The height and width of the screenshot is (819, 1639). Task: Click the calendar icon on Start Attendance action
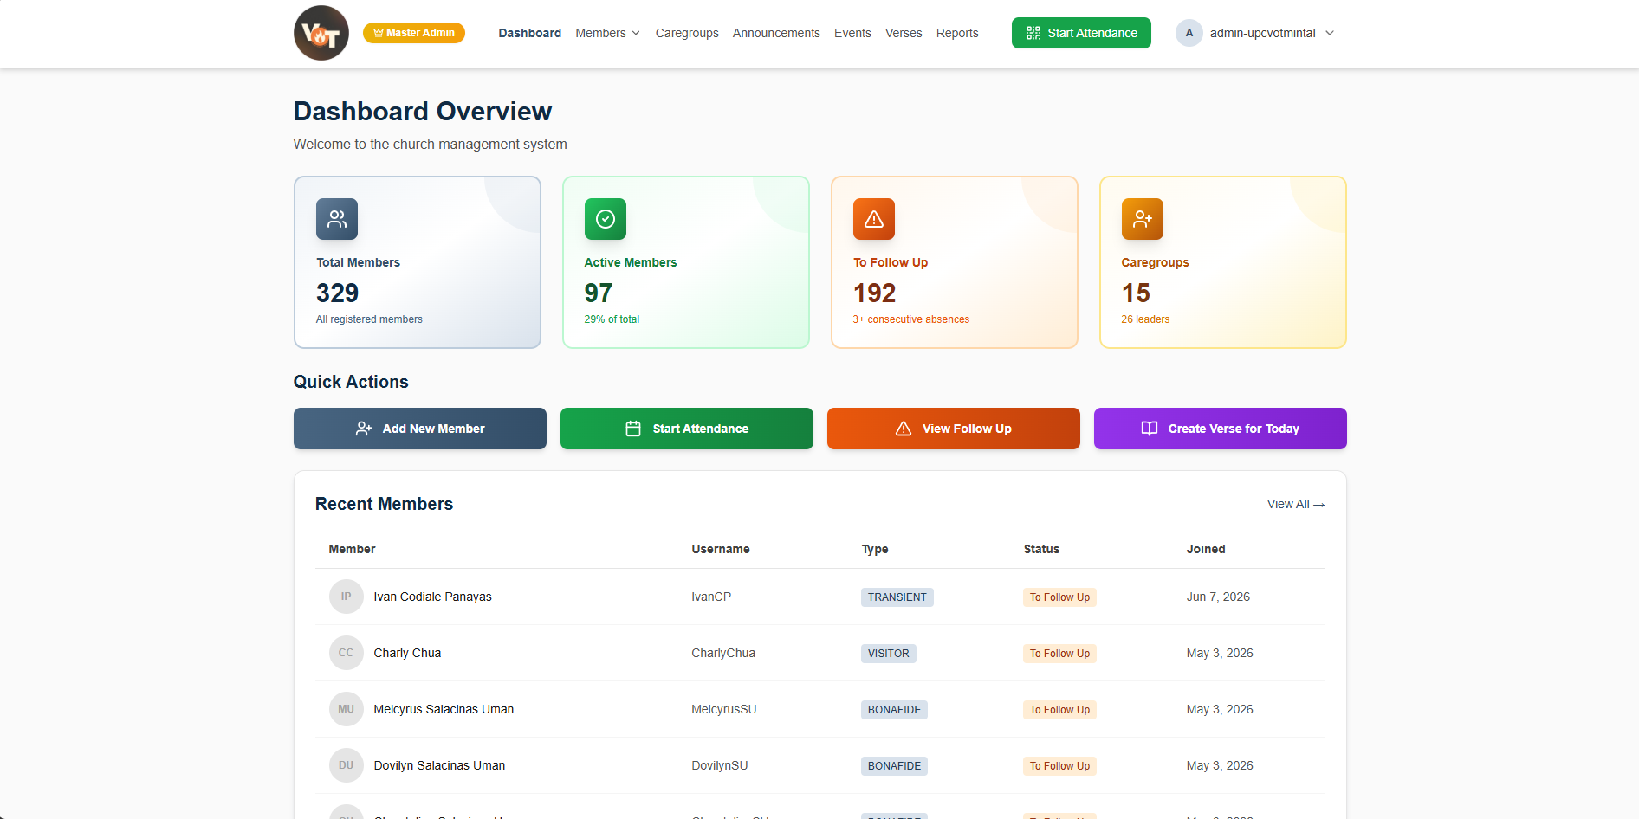633,429
